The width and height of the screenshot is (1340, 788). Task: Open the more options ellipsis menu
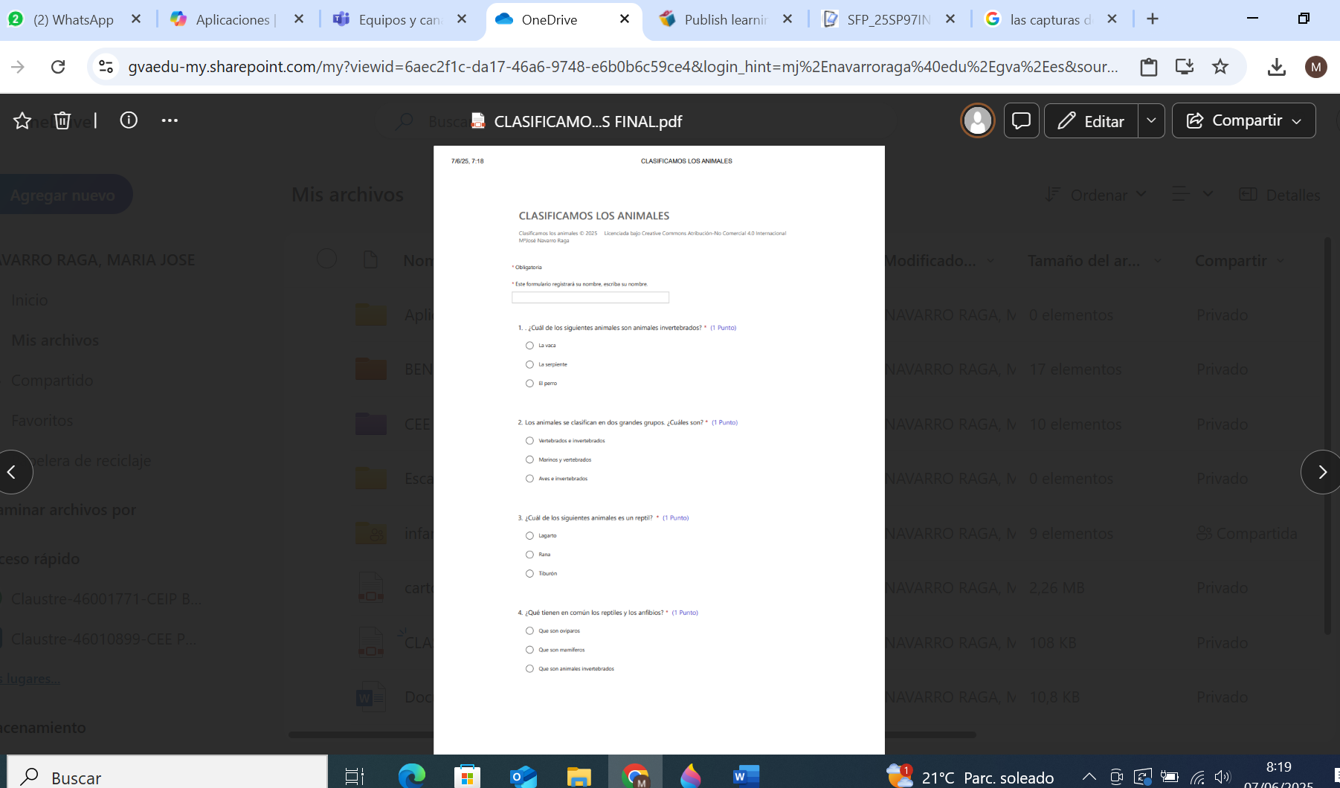point(170,120)
